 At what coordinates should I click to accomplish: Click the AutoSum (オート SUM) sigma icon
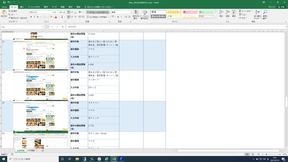[x=240, y=11]
